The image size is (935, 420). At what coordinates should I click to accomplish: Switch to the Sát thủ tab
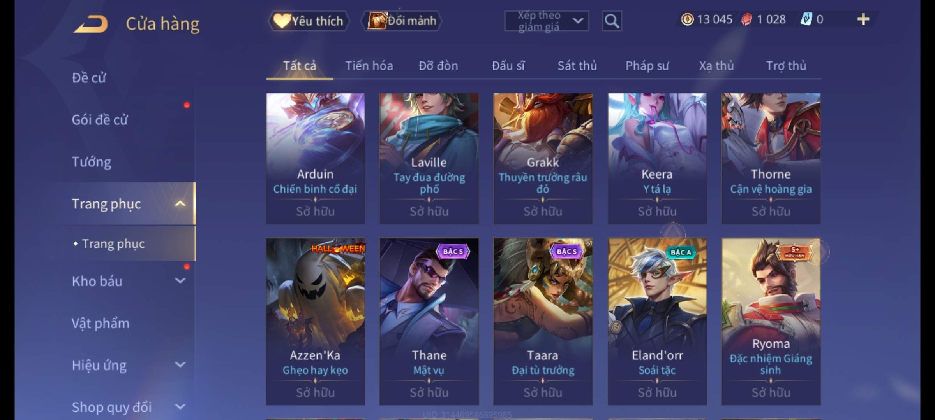point(577,66)
